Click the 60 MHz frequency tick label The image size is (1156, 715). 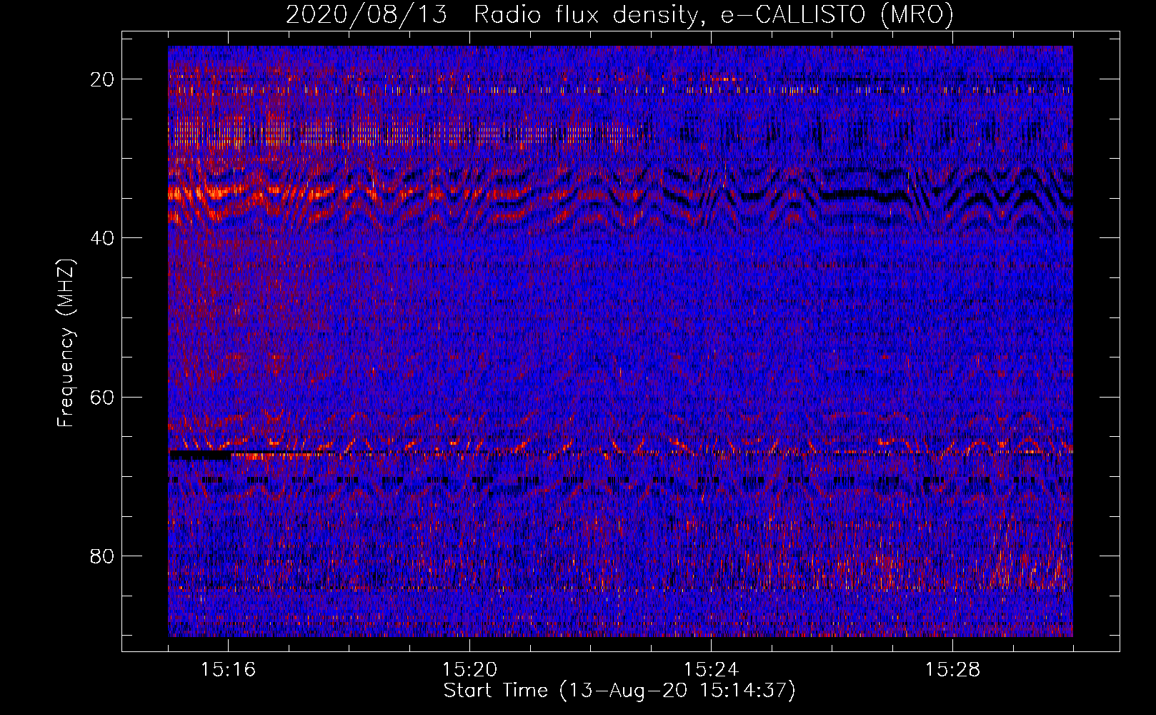[102, 397]
